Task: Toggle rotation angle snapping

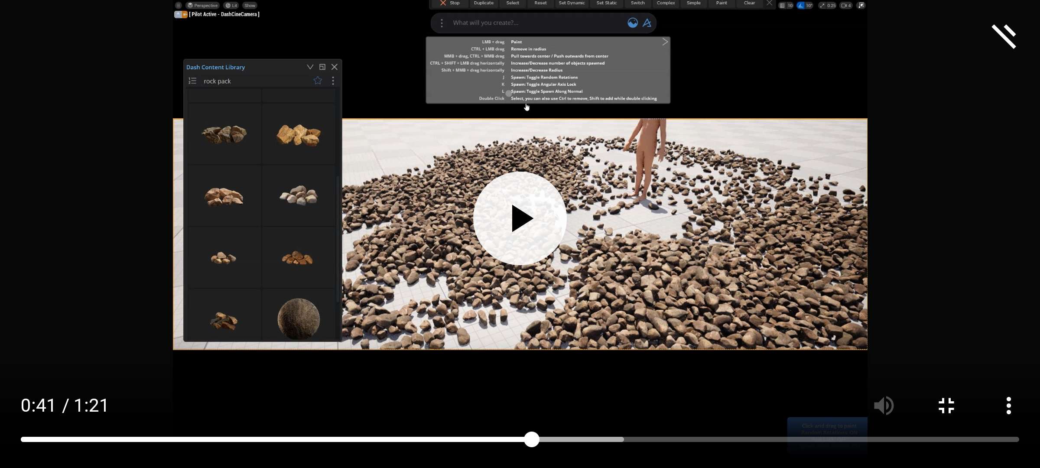Action: [x=801, y=6]
